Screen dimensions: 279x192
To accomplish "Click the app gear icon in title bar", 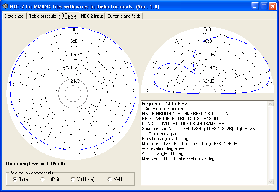I will (x=5, y=6).
